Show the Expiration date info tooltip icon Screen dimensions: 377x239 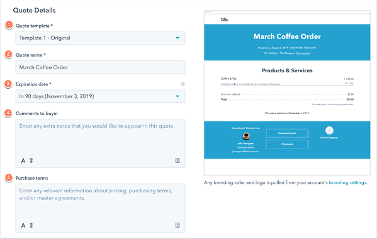point(183,84)
